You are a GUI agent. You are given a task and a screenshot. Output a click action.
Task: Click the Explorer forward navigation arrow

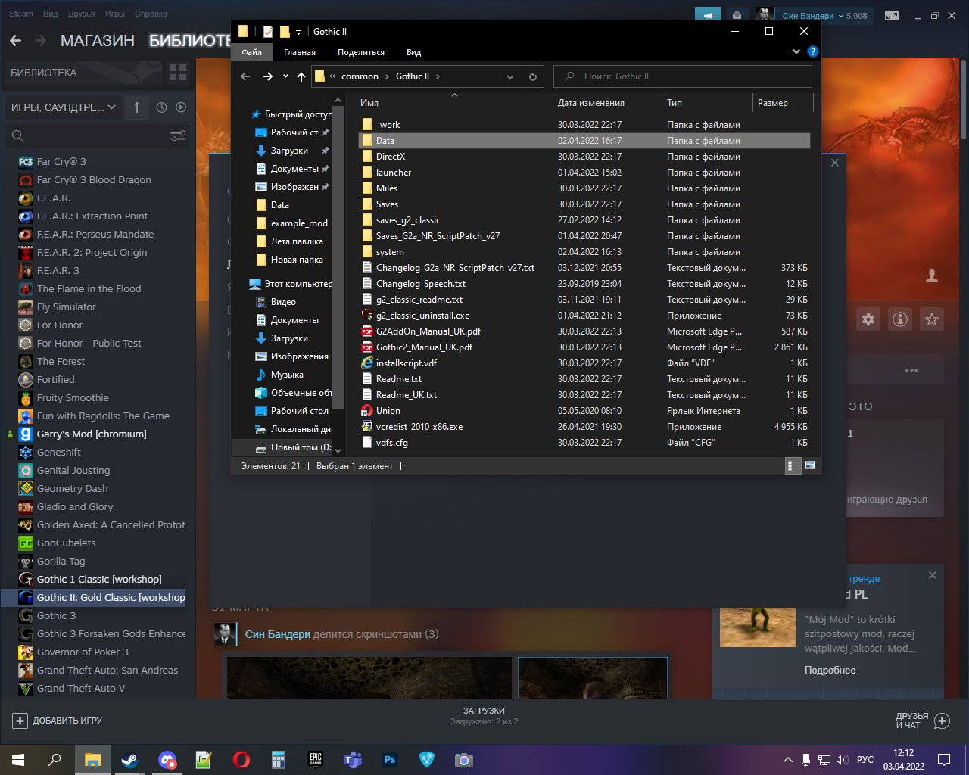pos(267,76)
